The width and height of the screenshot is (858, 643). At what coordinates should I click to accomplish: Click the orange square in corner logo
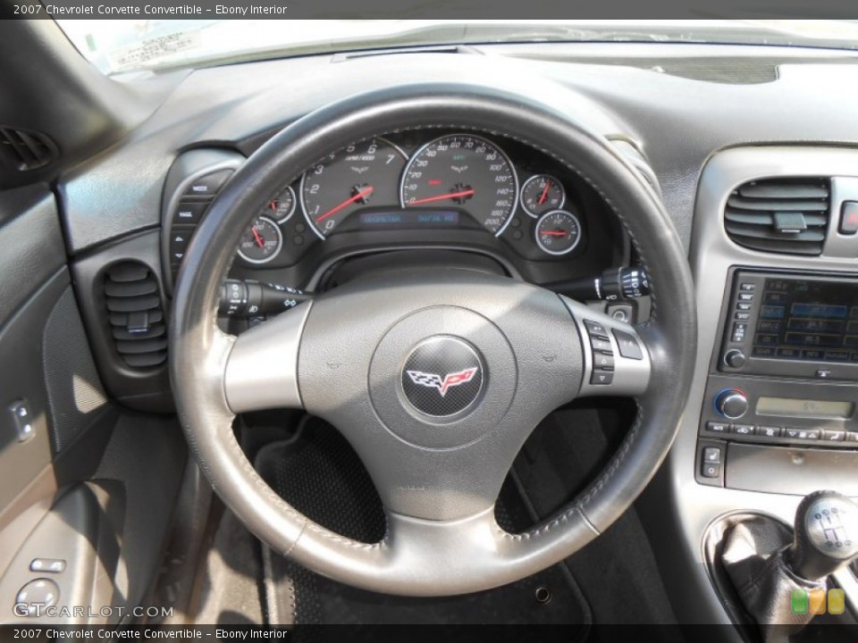[x=818, y=601]
